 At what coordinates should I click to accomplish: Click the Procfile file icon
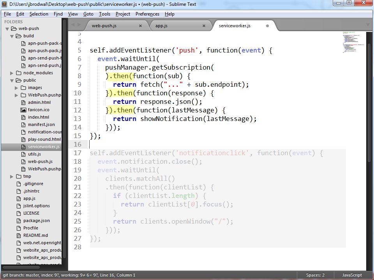(19, 228)
